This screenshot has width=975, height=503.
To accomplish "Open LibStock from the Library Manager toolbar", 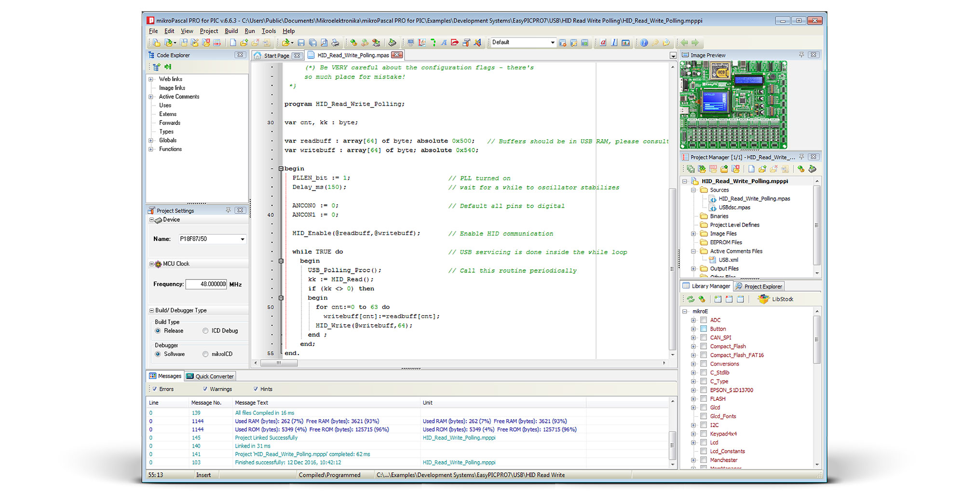I will pyautogui.click(x=775, y=299).
